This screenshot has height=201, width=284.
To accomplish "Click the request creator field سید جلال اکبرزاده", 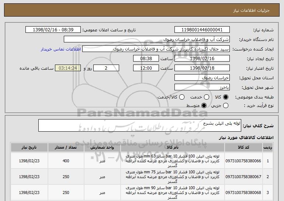I will click(156, 49).
